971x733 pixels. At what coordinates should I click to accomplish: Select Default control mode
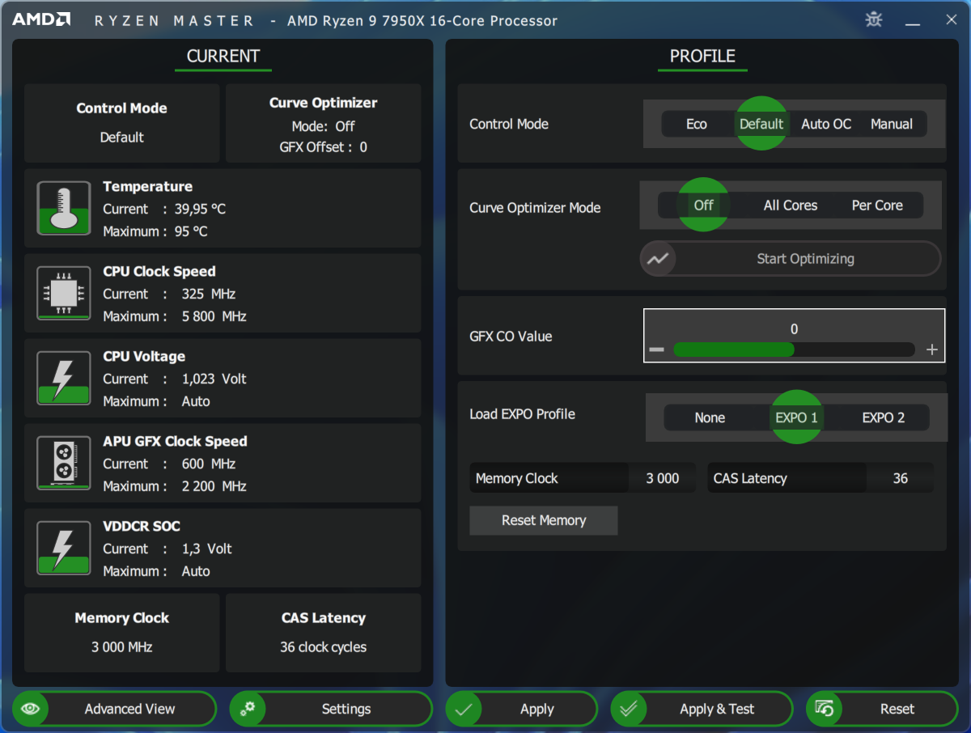761,124
